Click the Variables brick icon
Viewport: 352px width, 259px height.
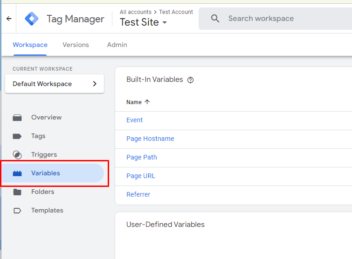coord(17,173)
